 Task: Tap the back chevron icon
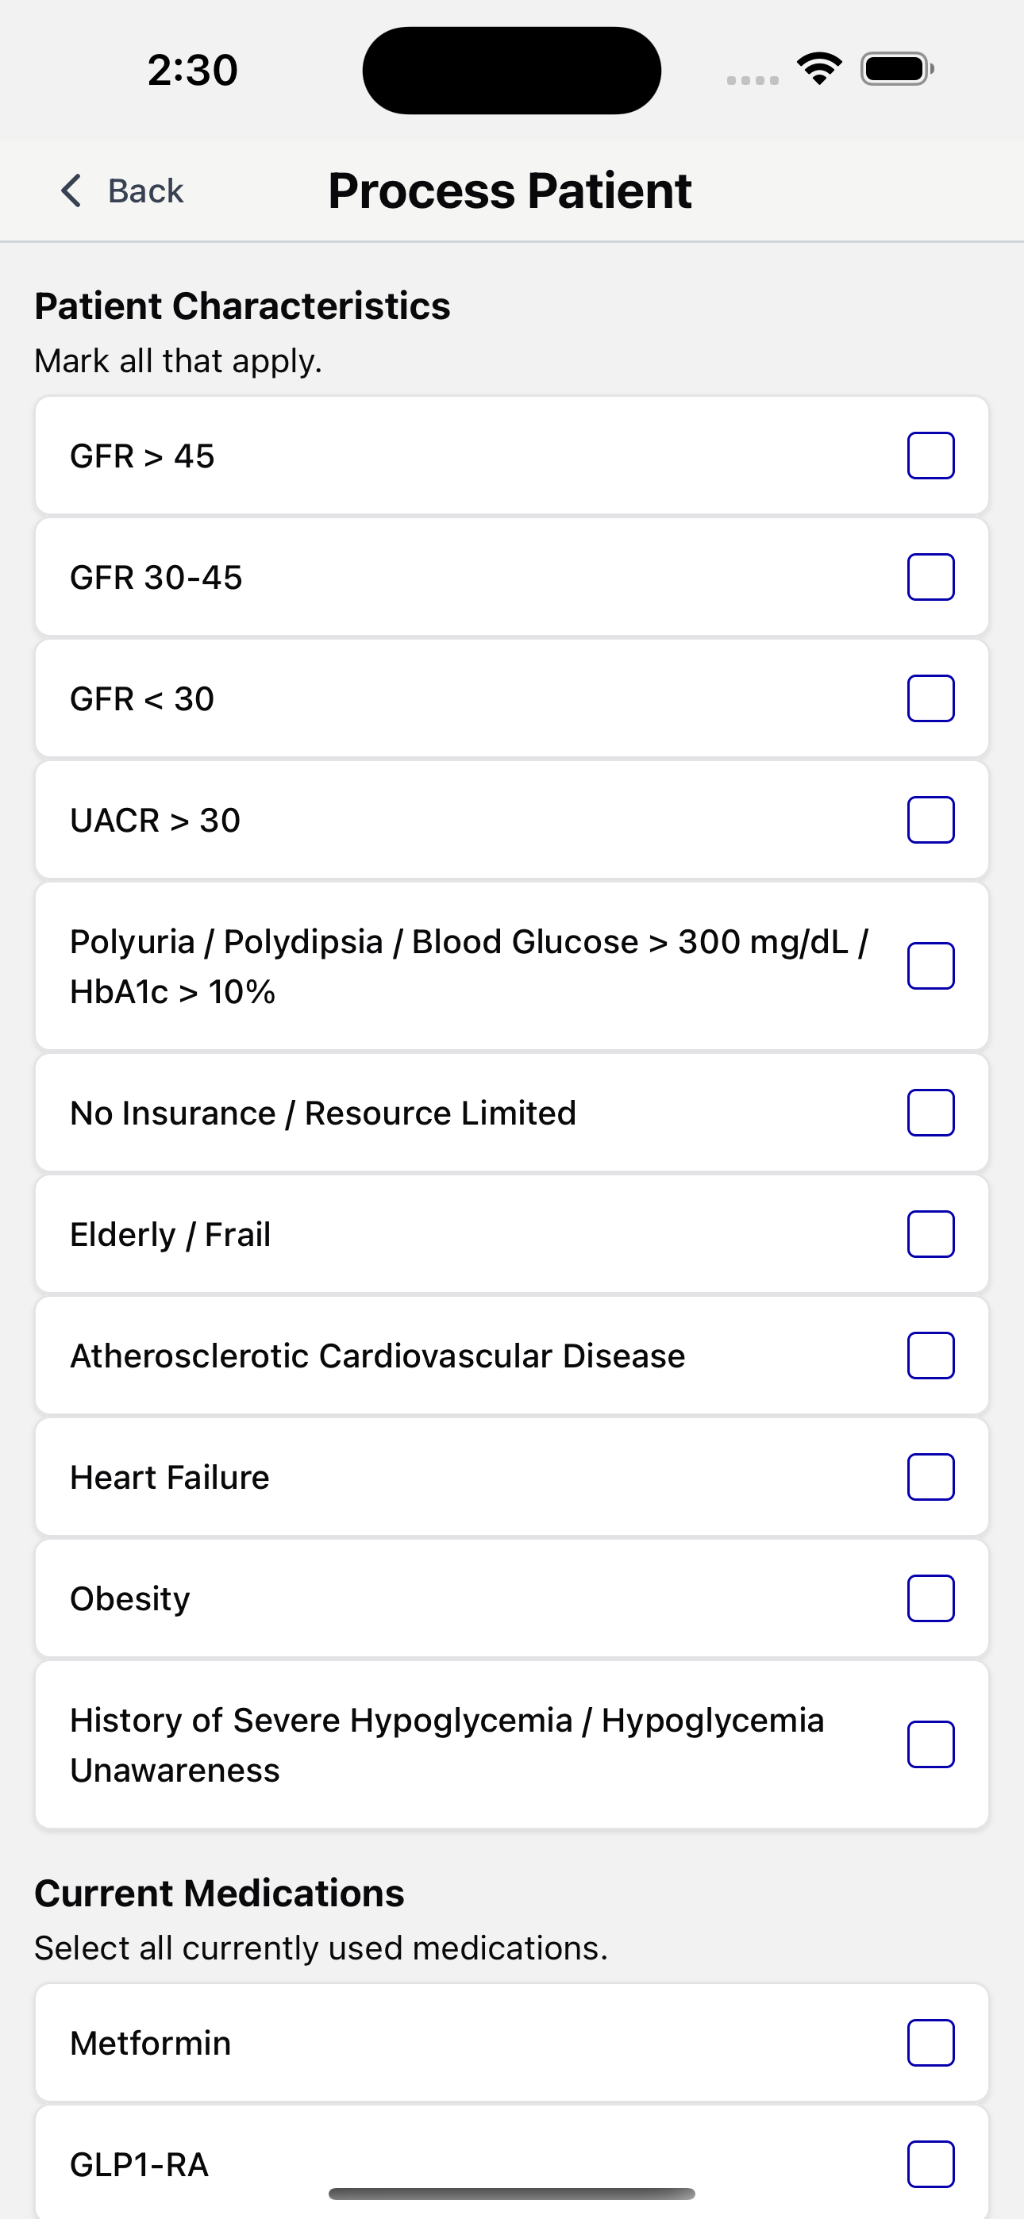coord(71,190)
